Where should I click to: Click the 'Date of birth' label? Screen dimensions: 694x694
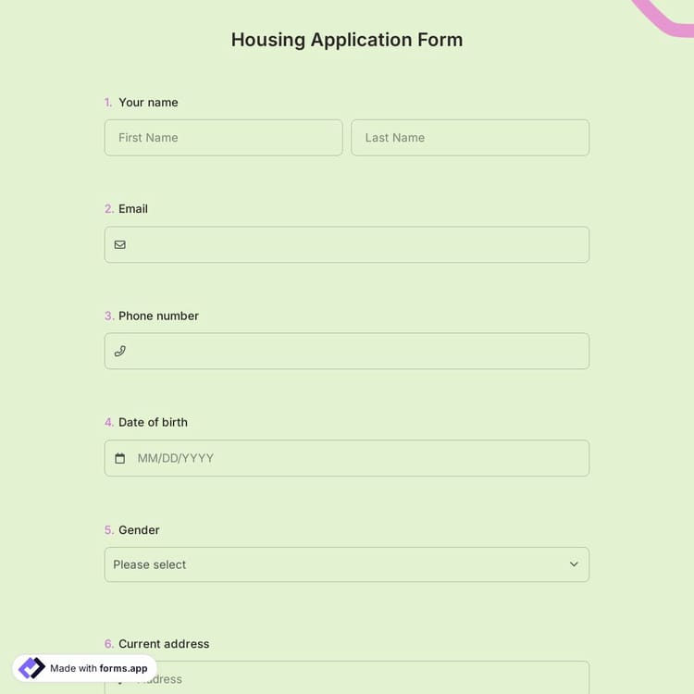pos(153,422)
